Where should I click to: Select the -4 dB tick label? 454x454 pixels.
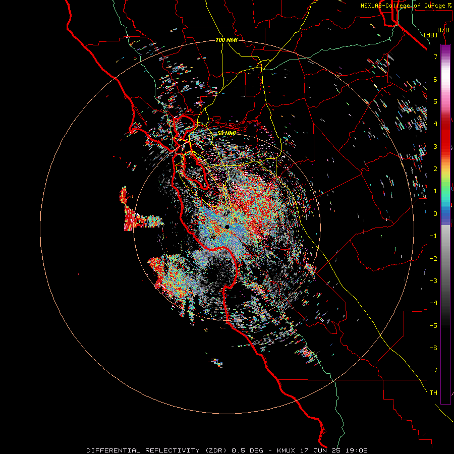tap(433, 303)
